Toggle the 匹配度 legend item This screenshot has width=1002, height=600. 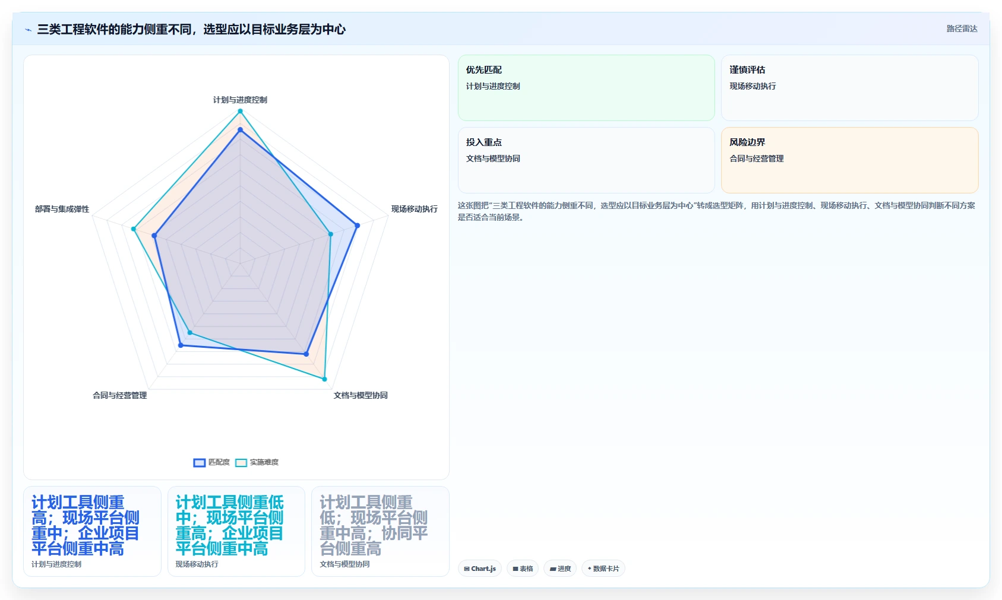click(211, 462)
